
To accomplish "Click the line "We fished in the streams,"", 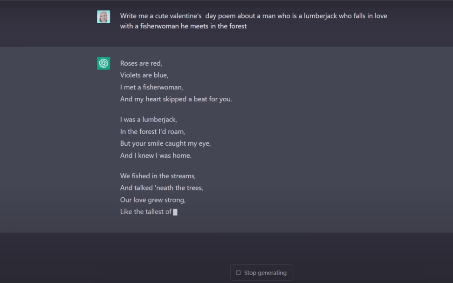I will 158,176.
